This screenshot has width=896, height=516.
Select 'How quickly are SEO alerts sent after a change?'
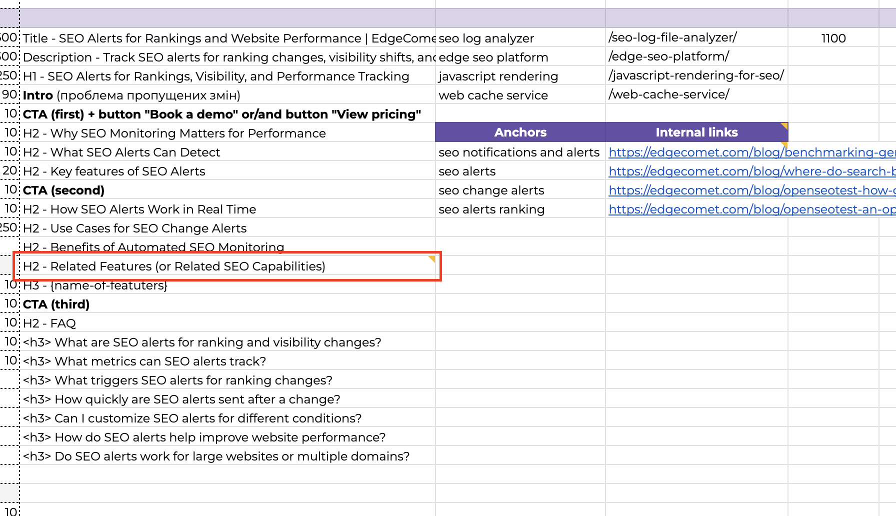(x=227, y=399)
